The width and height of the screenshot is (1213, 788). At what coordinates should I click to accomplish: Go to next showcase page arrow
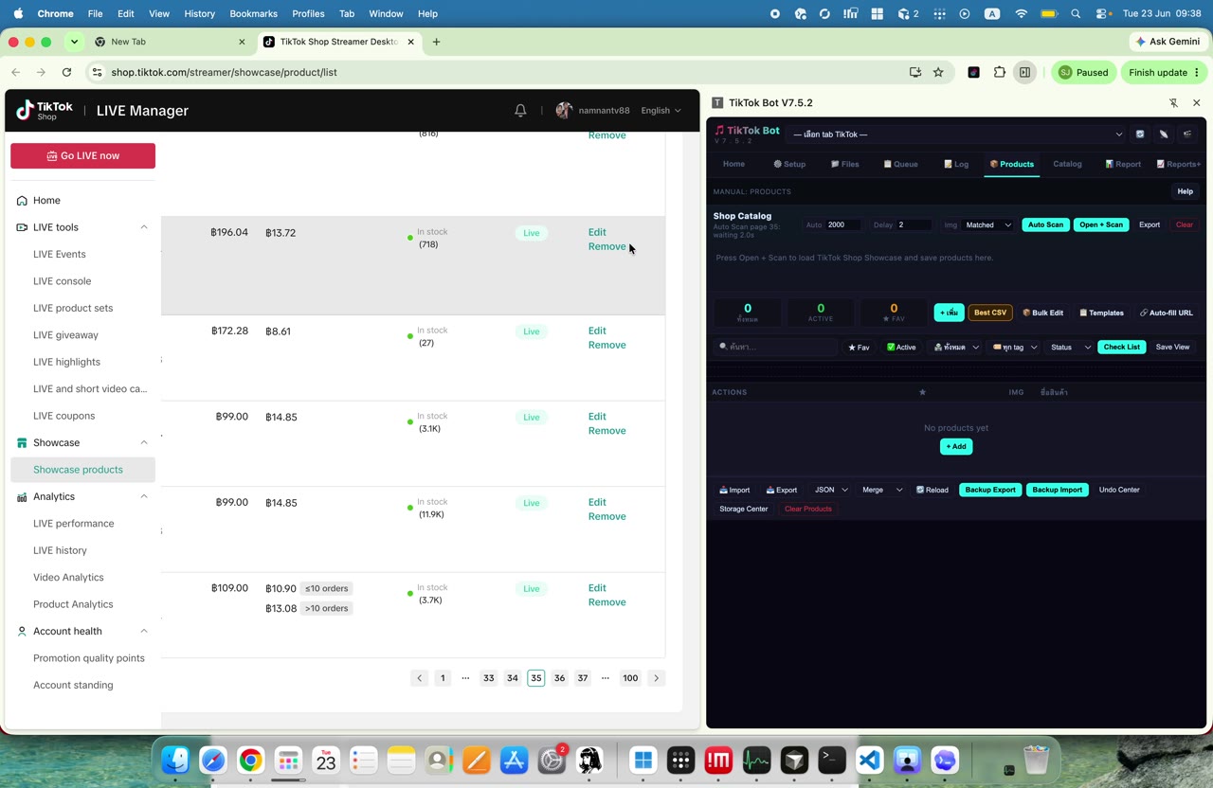656,678
